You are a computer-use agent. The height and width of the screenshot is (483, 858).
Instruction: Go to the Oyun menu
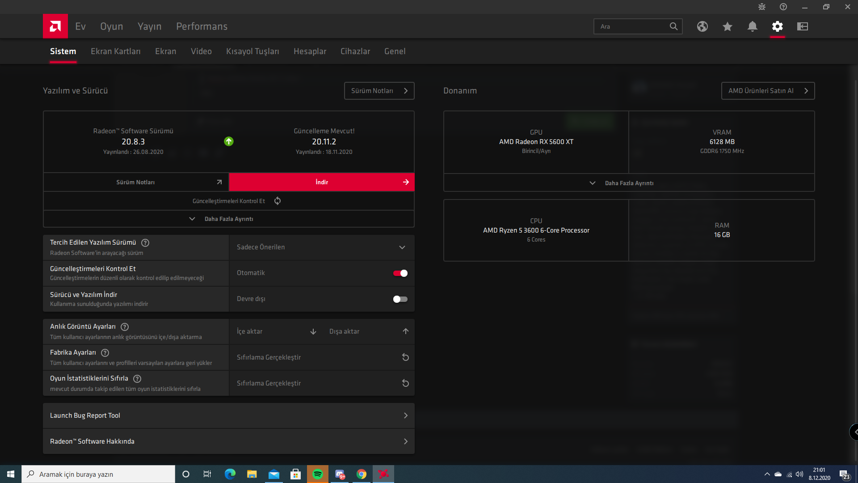click(x=112, y=26)
